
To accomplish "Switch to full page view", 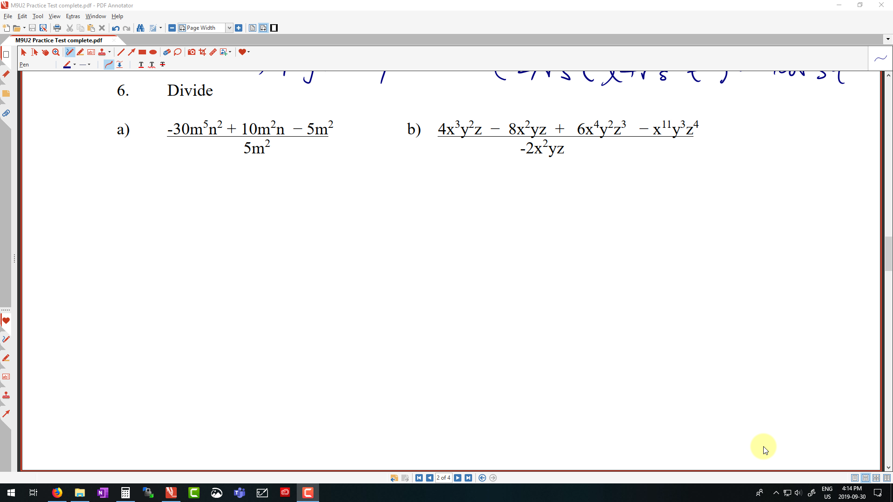I will [253, 28].
